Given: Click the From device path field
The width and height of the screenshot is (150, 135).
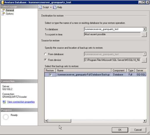Looking at the screenshot, I should (112, 60).
